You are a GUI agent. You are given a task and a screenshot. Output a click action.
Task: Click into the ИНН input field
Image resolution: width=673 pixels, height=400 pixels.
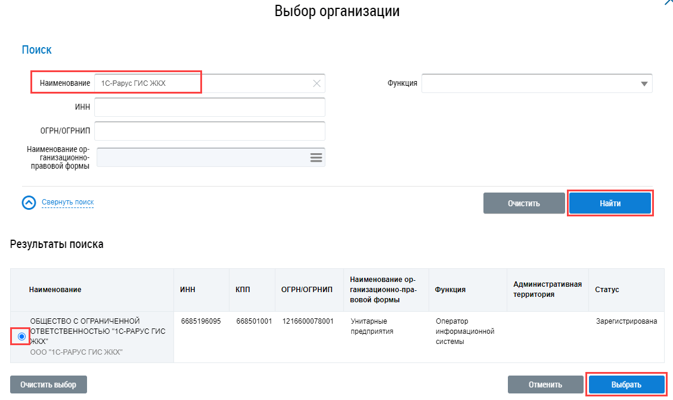pyautogui.click(x=209, y=107)
